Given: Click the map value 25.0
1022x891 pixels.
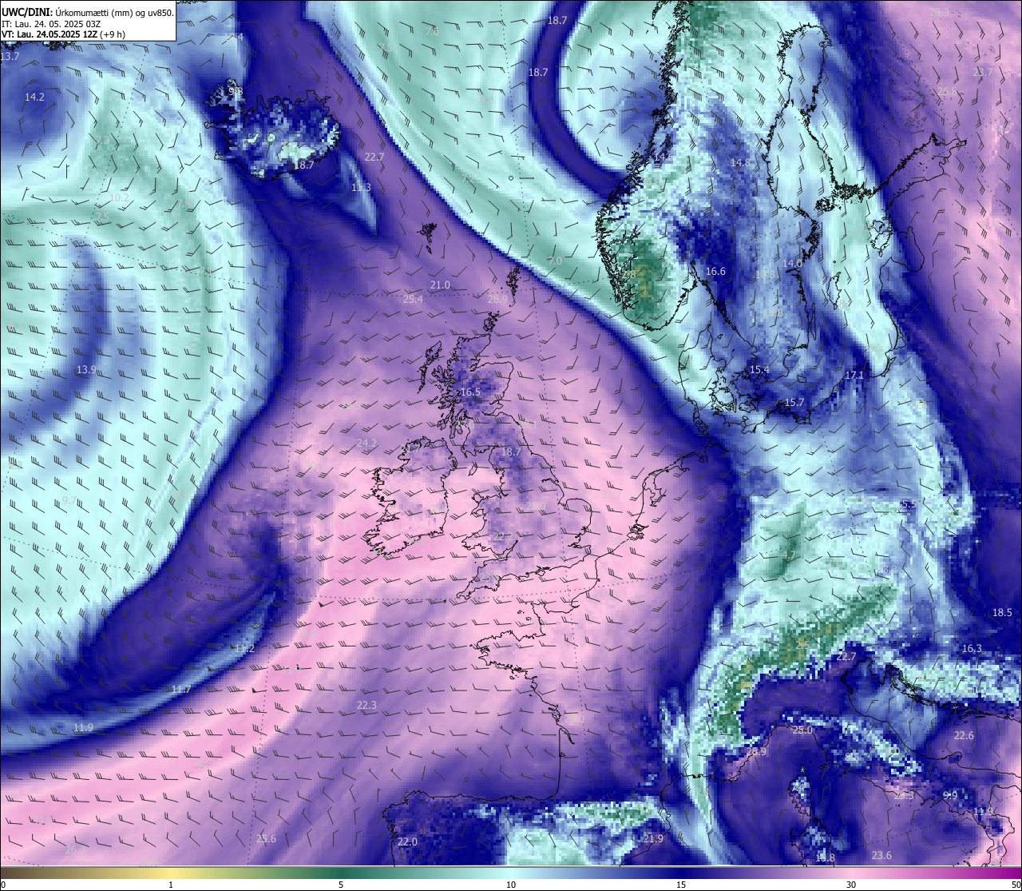Looking at the screenshot, I should [x=802, y=730].
